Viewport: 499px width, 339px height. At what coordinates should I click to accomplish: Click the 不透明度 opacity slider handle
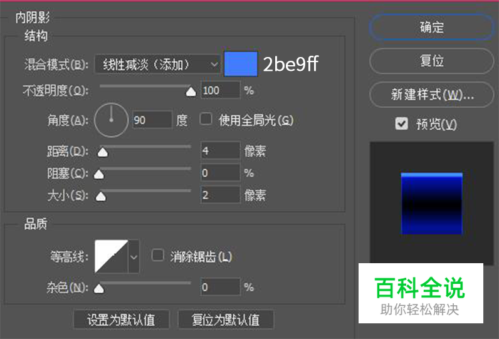pyautogui.click(x=191, y=92)
